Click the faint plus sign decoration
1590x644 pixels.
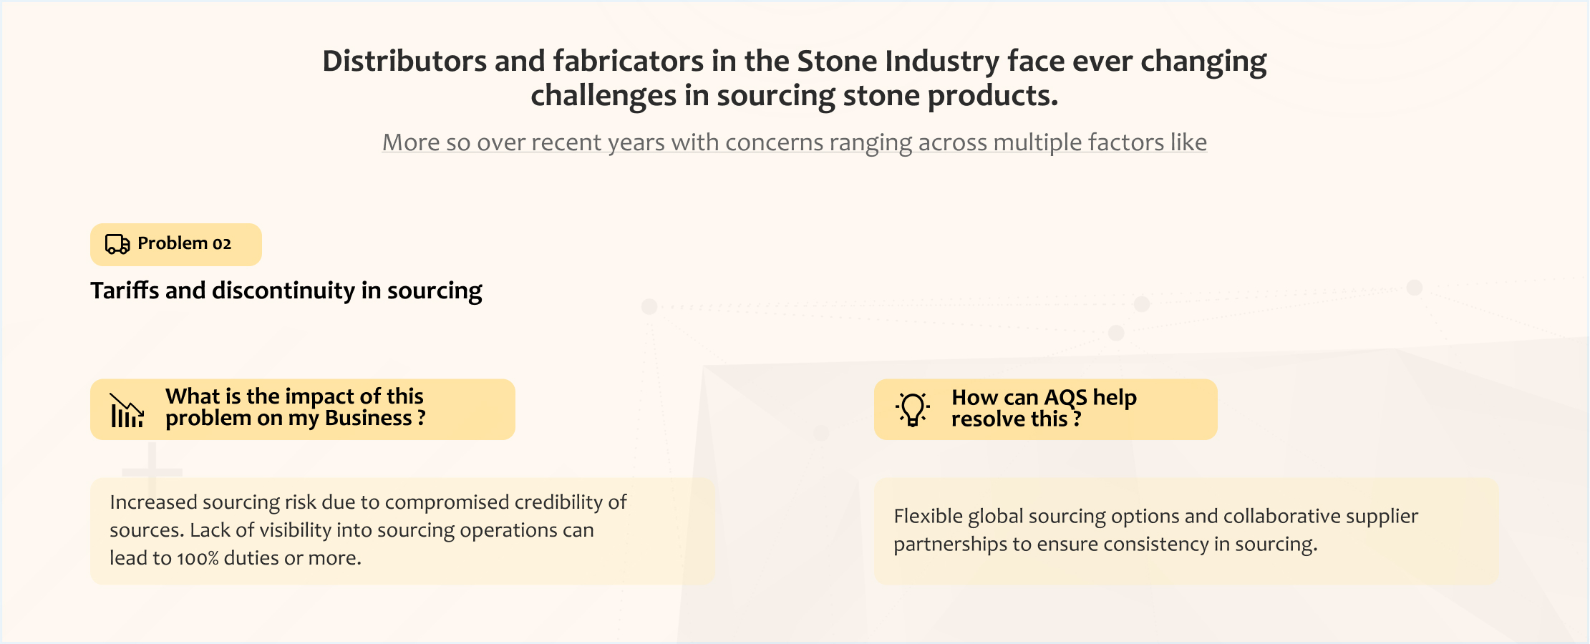(x=152, y=469)
